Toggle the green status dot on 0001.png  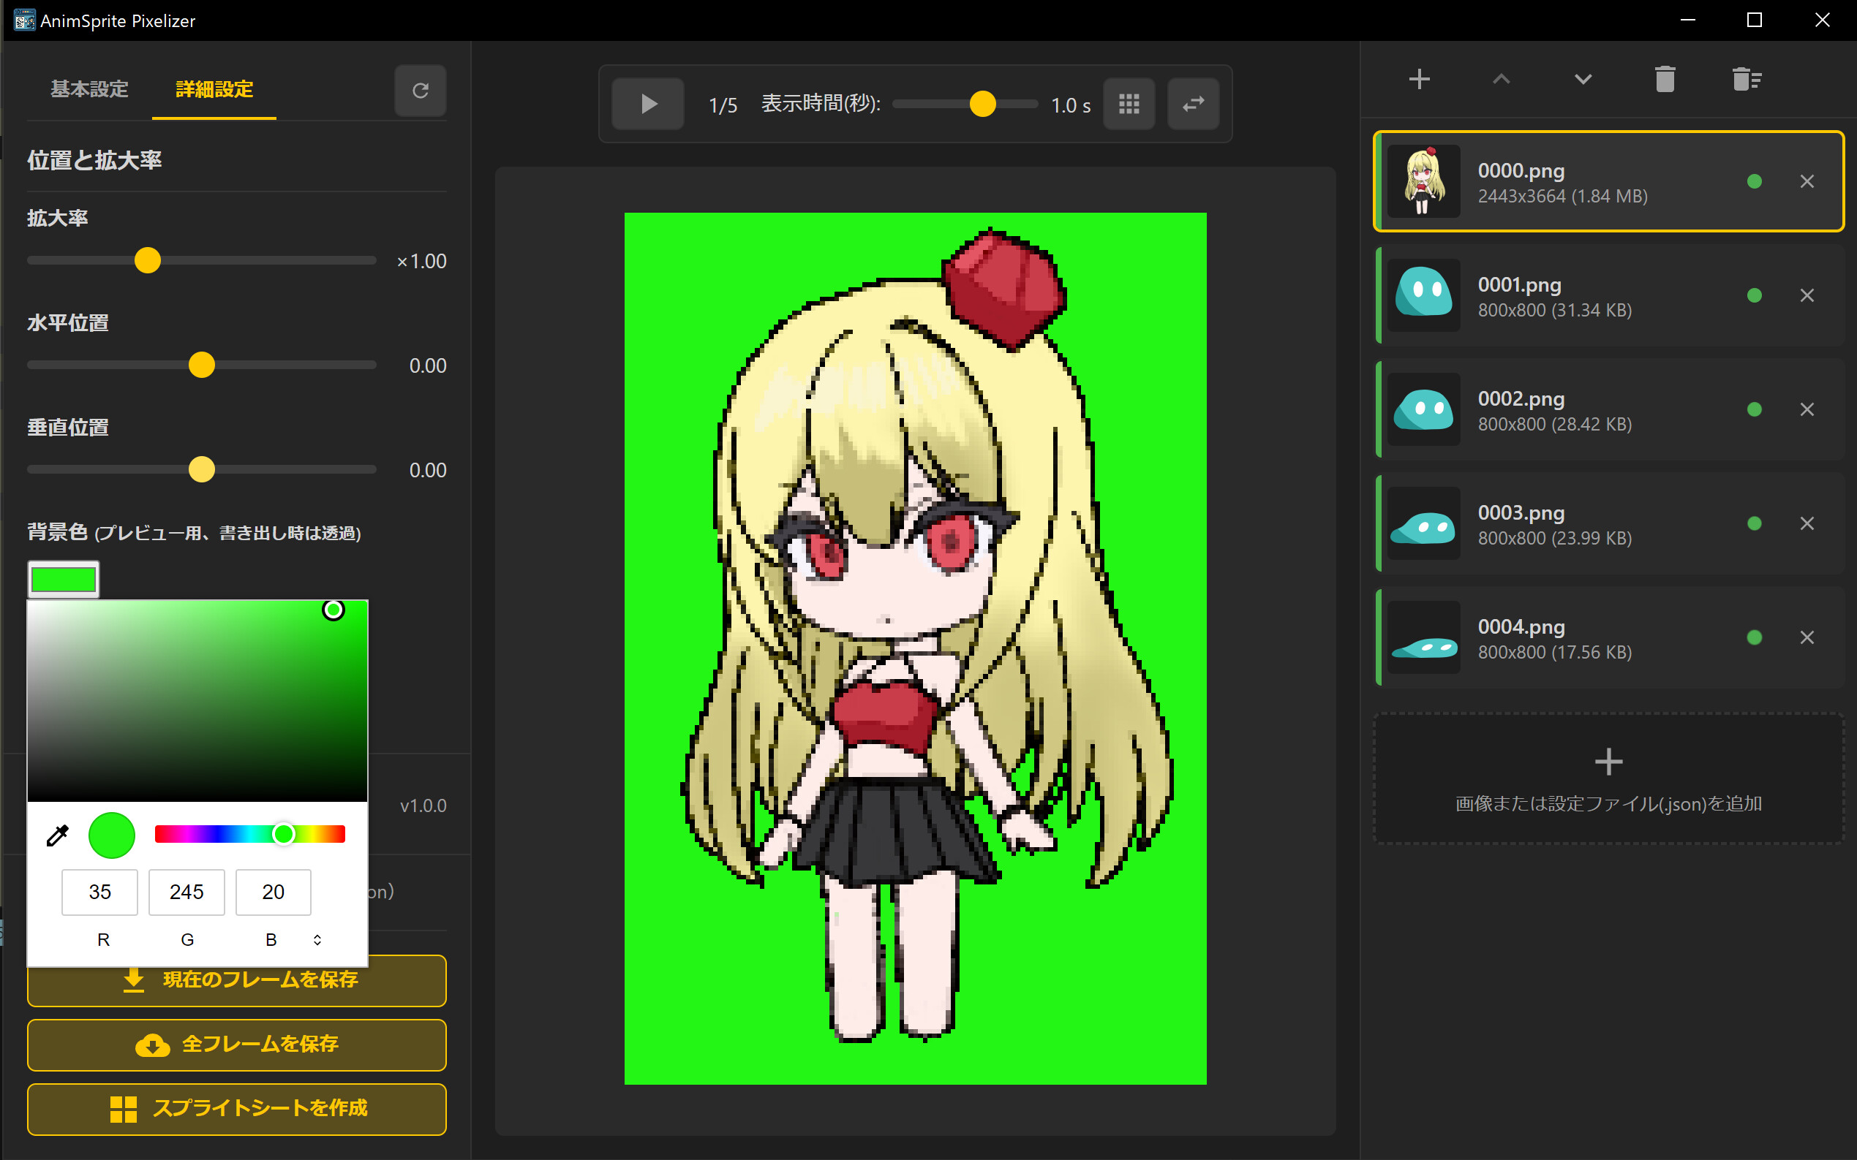tap(1754, 295)
